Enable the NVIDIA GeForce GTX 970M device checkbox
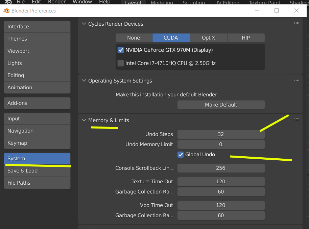The height and width of the screenshot is (229, 309). (121, 50)
